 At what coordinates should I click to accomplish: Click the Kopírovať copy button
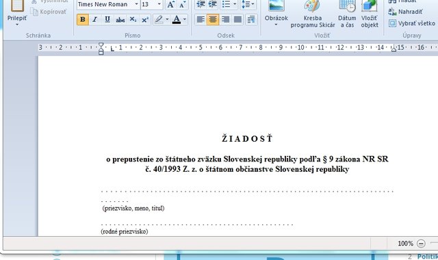pyautogui.click(x=49, y=12)
